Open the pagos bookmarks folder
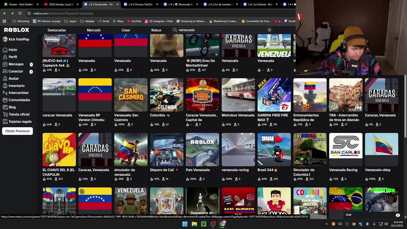This screenshot has height=229, width=407. pos(70,21)
